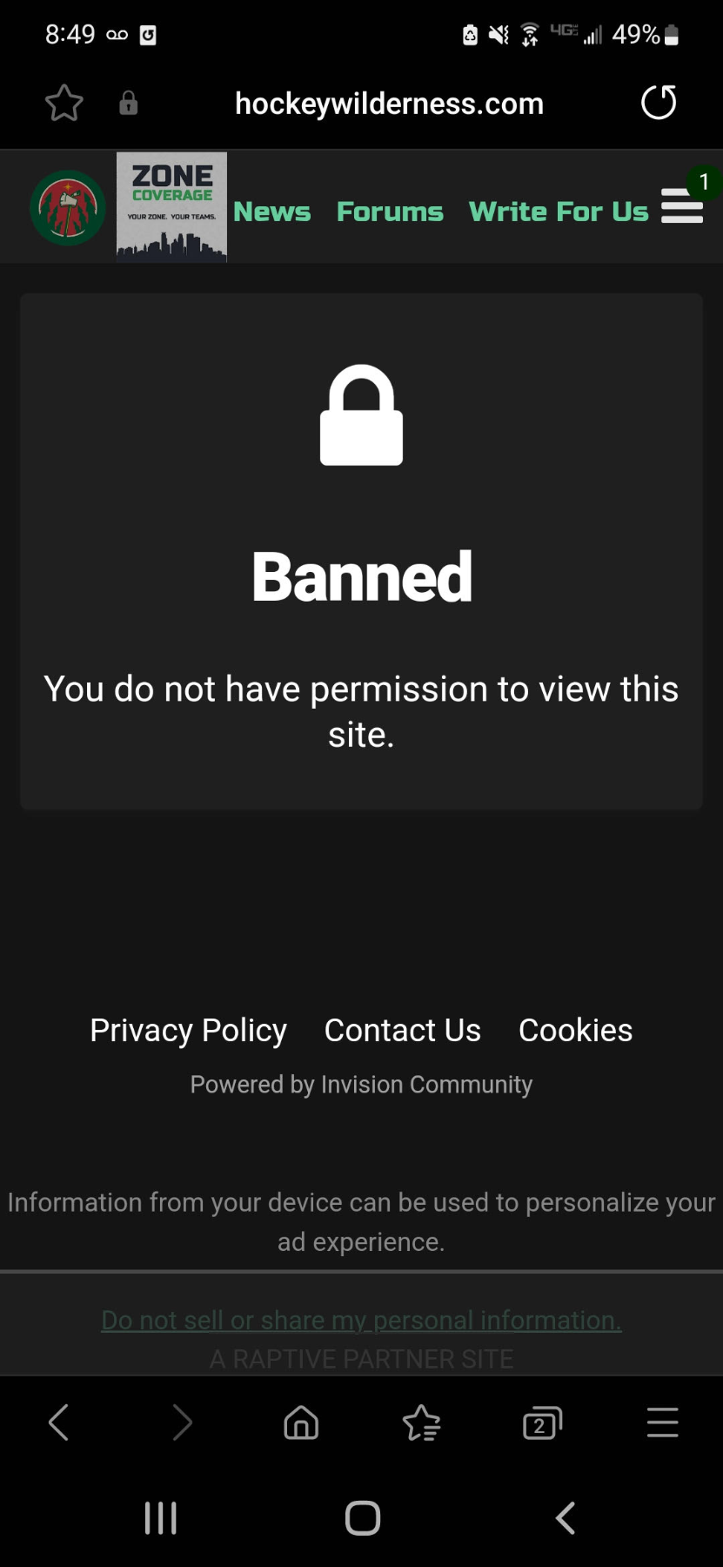
Task: Go back with browser back arrow
Action: coord(58,1422)
